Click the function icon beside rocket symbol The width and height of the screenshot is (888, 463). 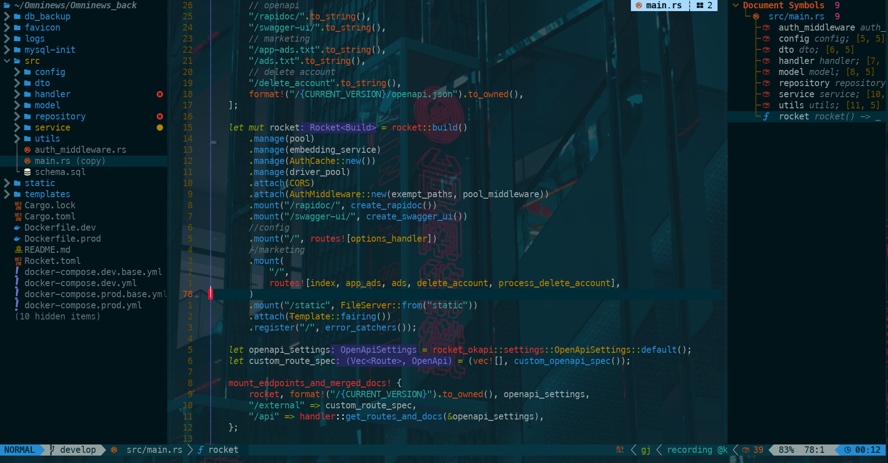[766, 117]
